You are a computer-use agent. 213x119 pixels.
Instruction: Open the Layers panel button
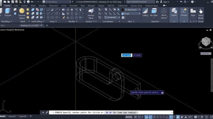coord(174,12)
